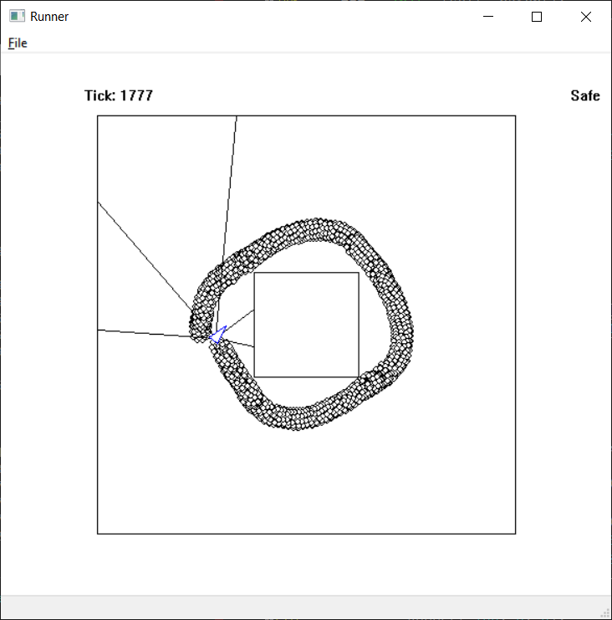
Task: Click the empty status bar at window bottom
Action: coord(301,607)
